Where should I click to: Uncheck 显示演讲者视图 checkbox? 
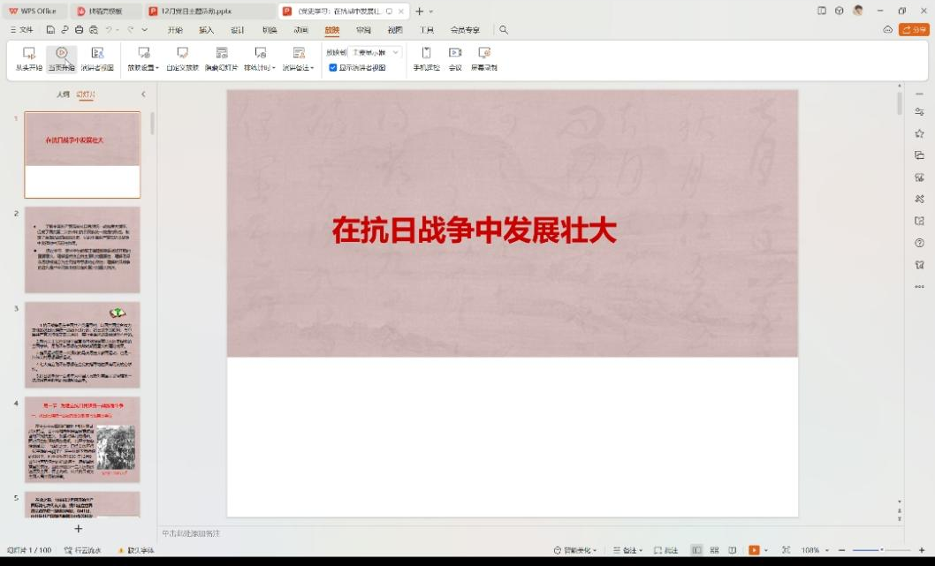click(333, 67)
